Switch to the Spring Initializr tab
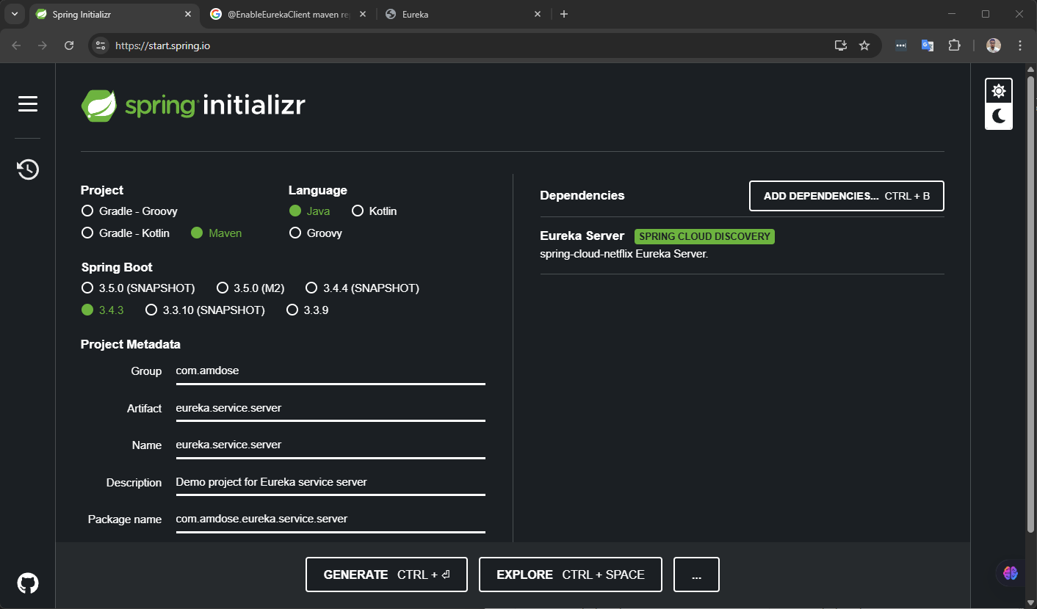This screenshot has width=1037, height=609. (114, 14)
